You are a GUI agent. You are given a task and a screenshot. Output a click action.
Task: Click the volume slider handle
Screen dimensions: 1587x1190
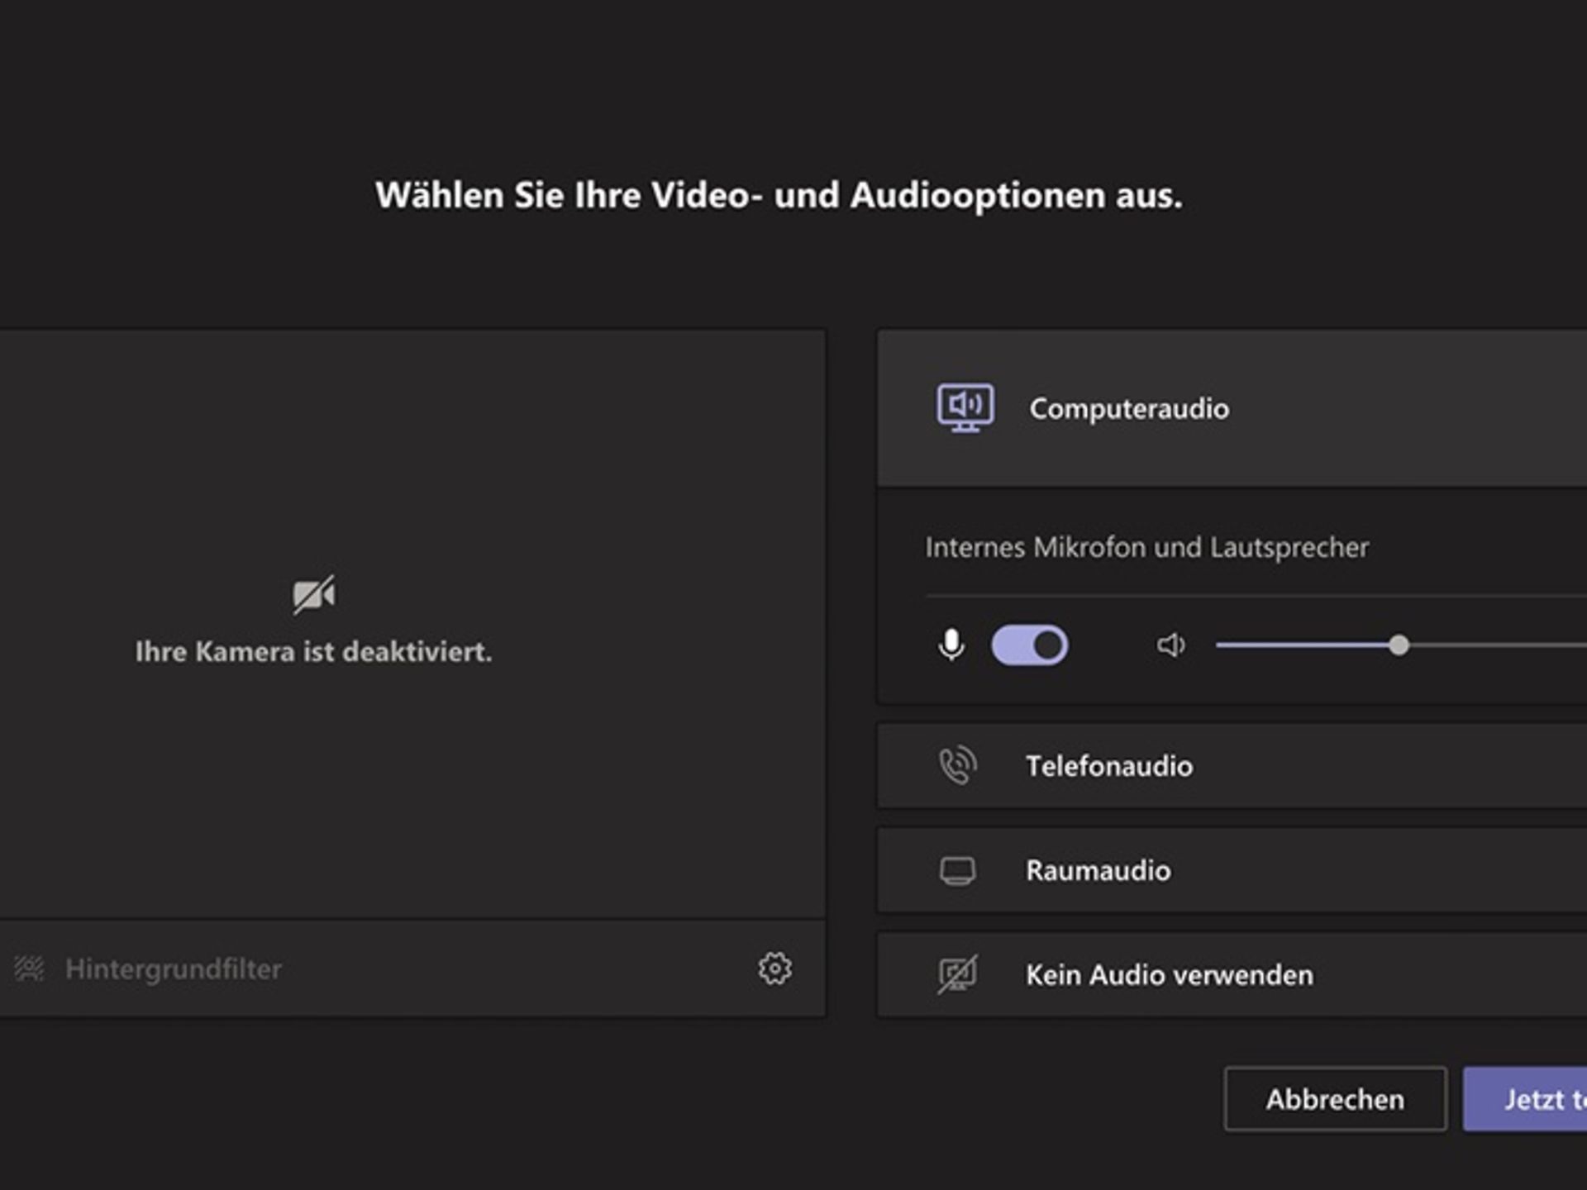point(1399,645)
